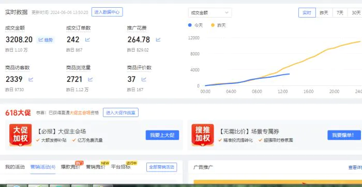Switch chart to 昨天 tab
362x187 pixels.
click(324, 13)
